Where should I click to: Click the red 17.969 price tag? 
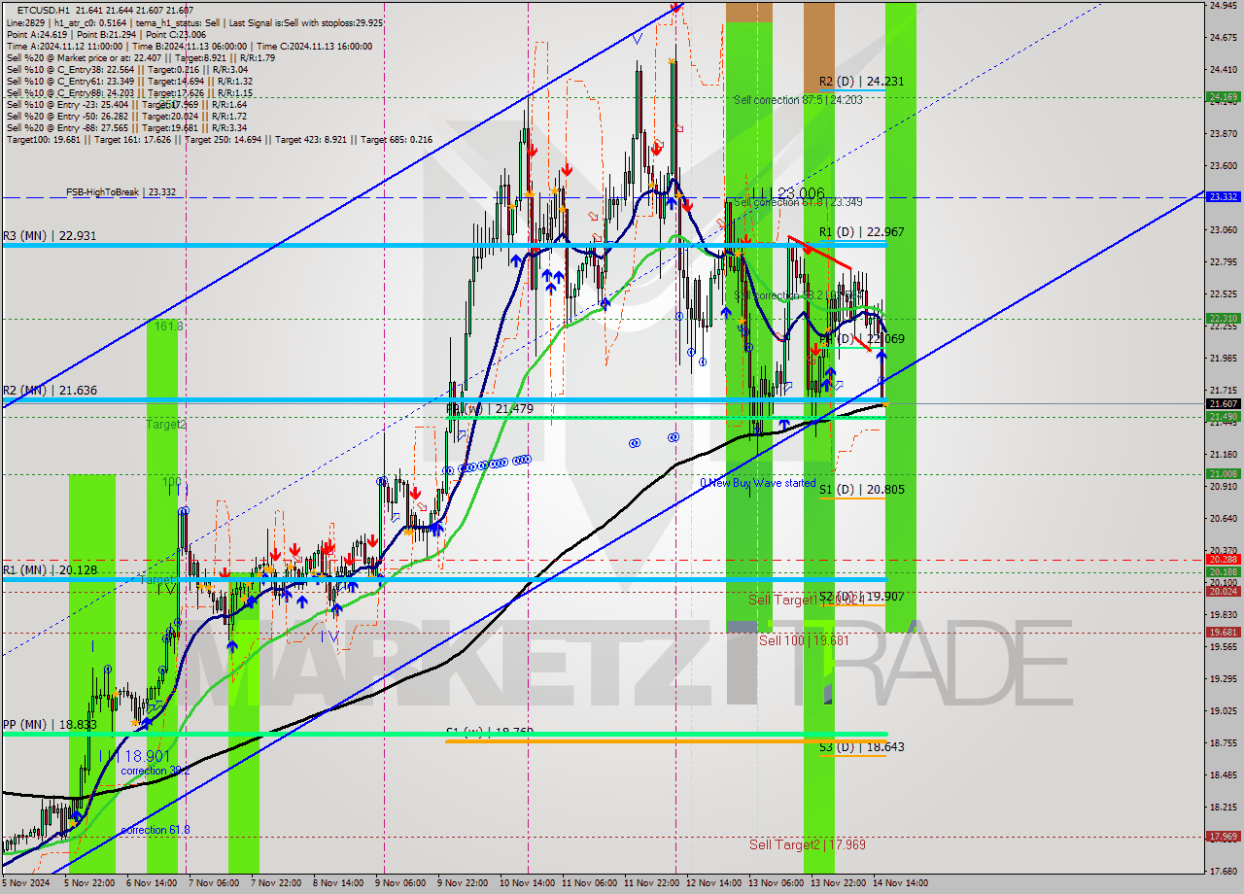[x=1223, y=837]
